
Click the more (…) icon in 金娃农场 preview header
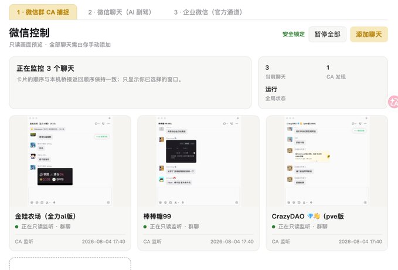[x=108, y=124]
